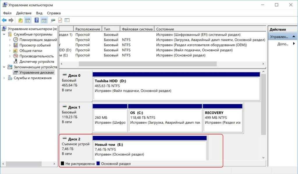
Task: Click the Back arrow in the toolbar
Action: tap(4, 20)
